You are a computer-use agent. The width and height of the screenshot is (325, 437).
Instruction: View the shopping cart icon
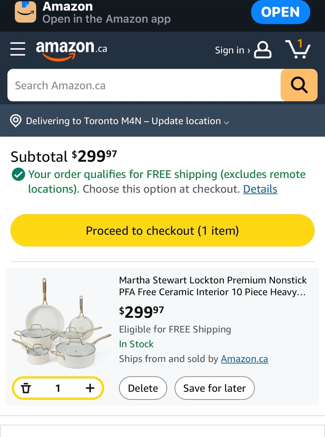pyautogui.click(x=298, y=49)
